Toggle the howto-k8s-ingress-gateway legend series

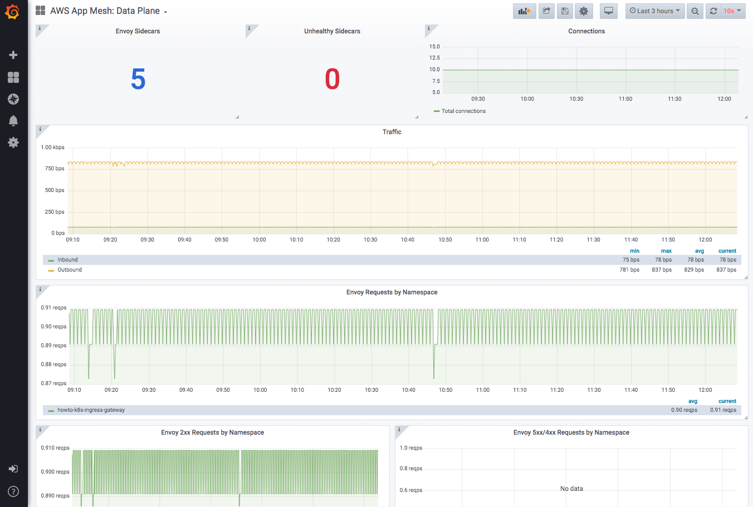click(x=91, y=410)
